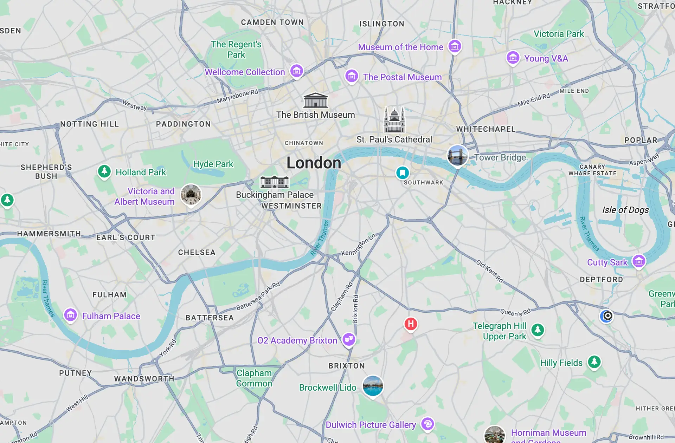The width and height of the screenshot is (675, 443).
Task: Click the Buckingham Palace label
Action: pos(275,195)
